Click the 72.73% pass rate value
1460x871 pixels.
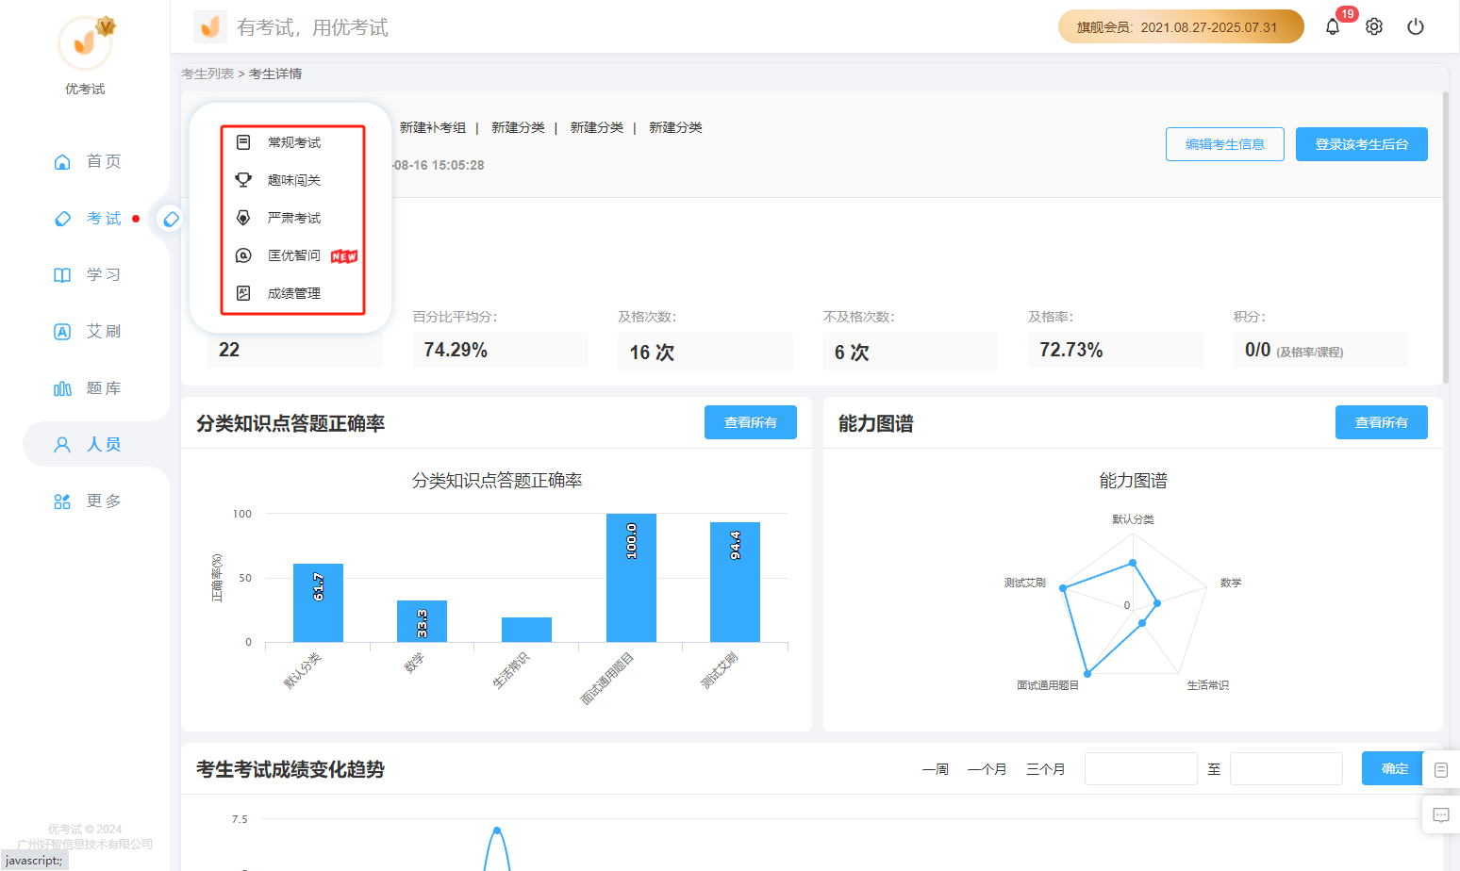coord(1070,350)
